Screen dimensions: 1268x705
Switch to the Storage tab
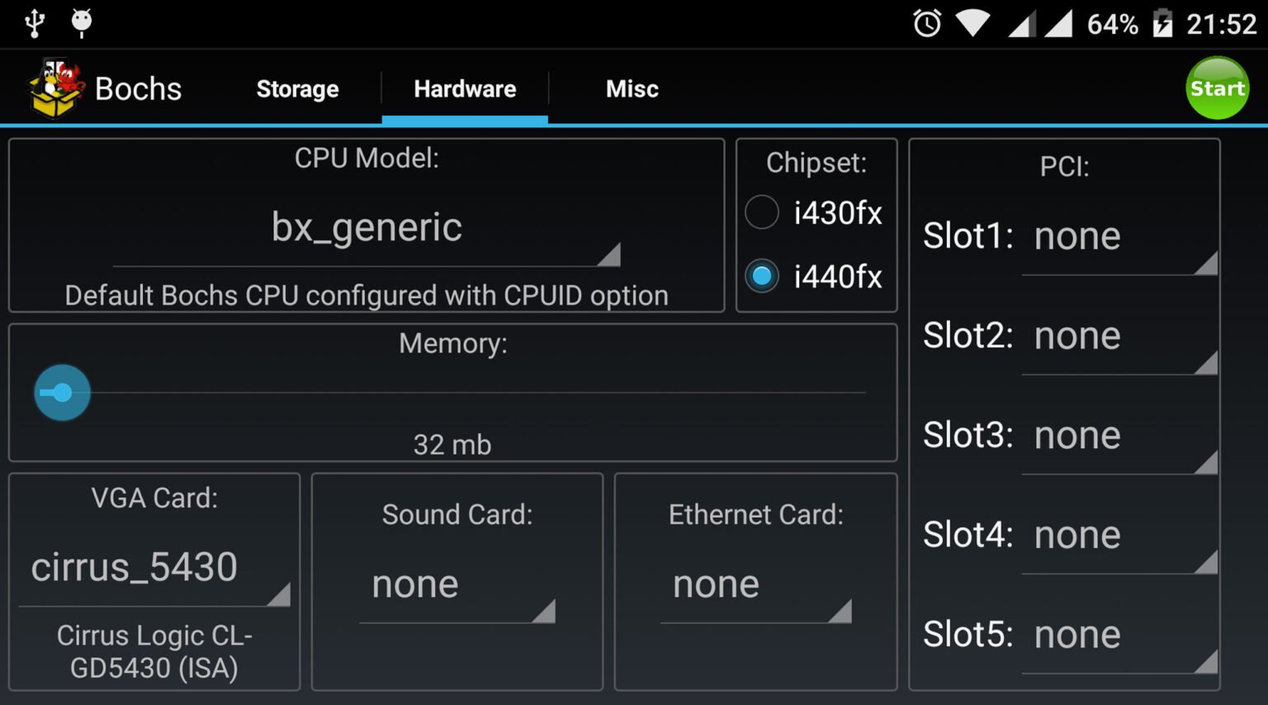[x=297, y=88]
